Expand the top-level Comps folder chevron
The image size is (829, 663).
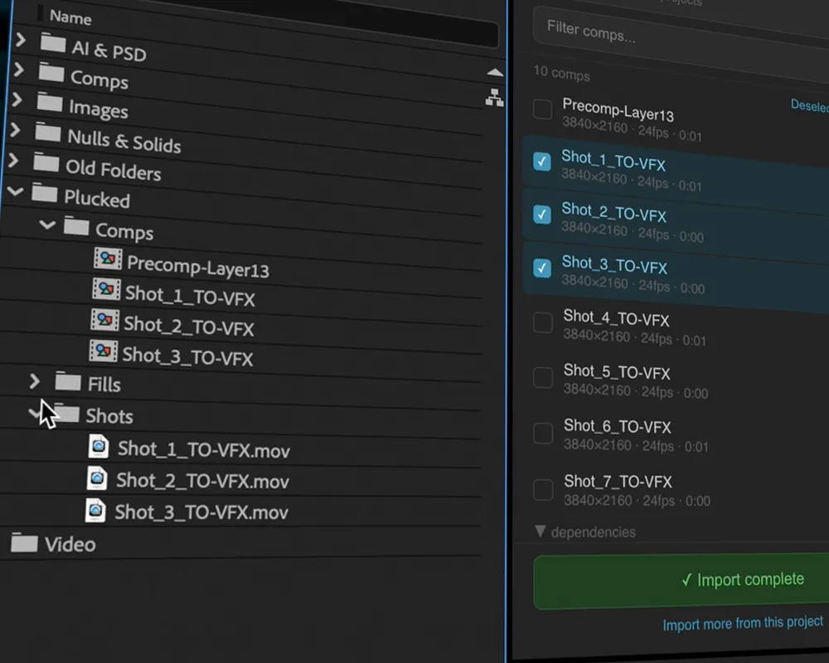(x=18, y=69)
